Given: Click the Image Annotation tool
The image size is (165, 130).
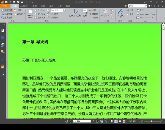Looking at the screenshot, I should coord(146,14).
